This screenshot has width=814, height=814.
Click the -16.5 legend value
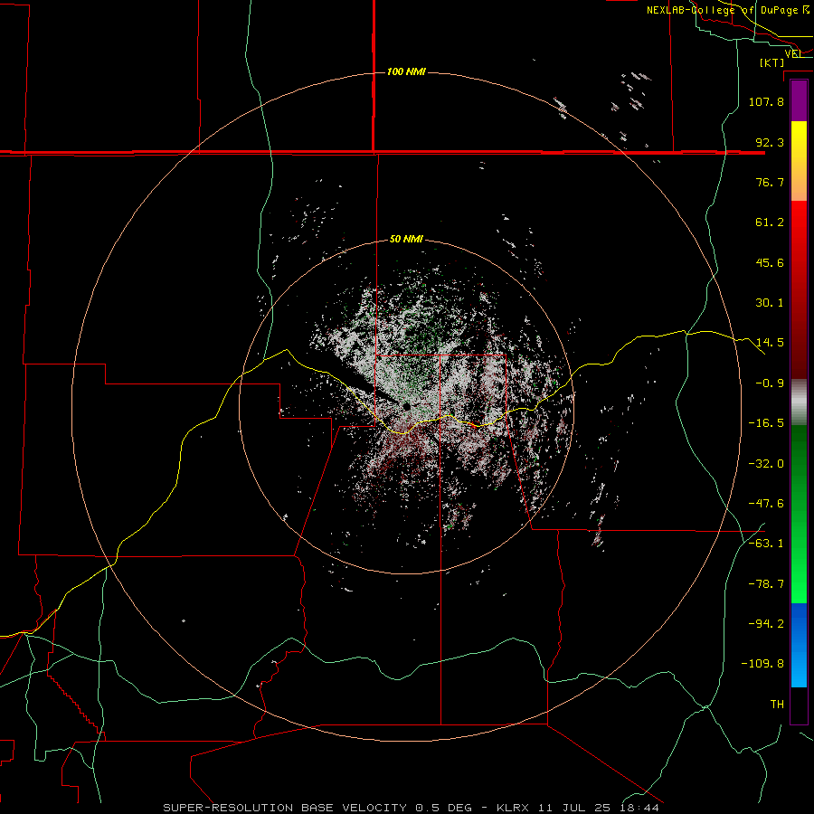766,423
